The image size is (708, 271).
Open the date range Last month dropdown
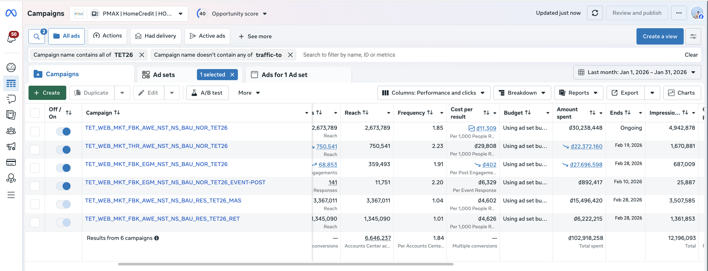pos(637,72)
